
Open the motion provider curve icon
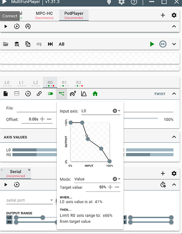pos(84,94)
